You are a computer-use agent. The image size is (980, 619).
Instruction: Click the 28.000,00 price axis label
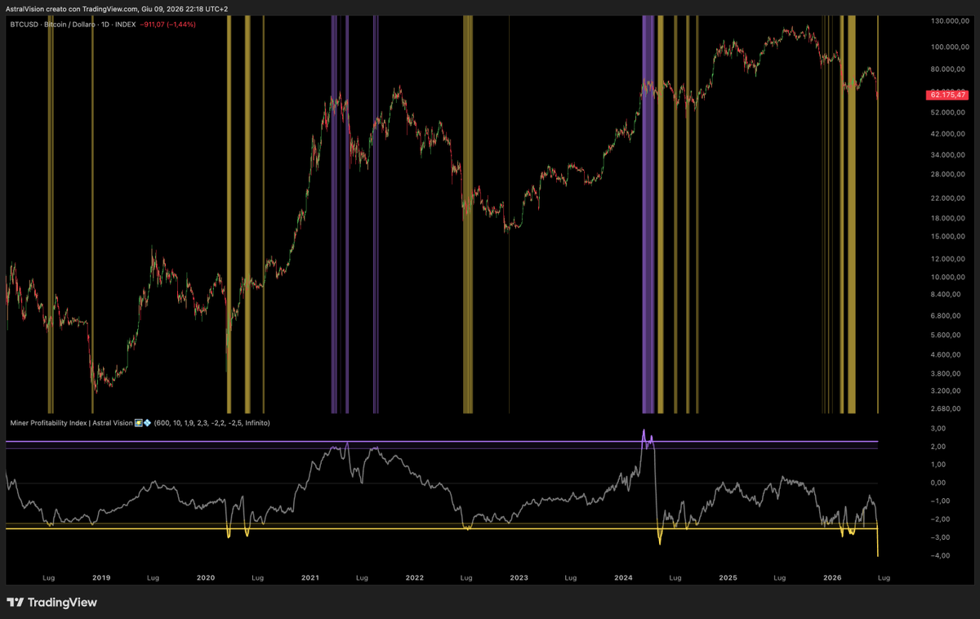tap(949, 174)
